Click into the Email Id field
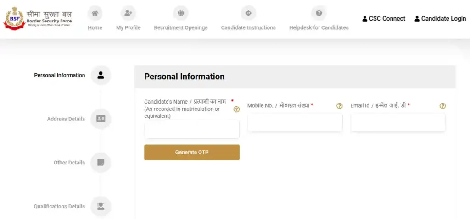Viewport: 470px width, 219px height. coord(398,123)
